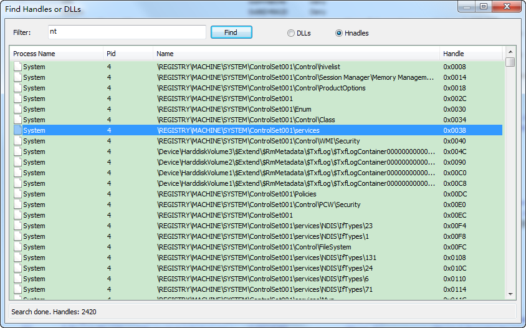
Task: Click file icon of the Policies row
Action: pyautogui.click(x=17, y=194)
